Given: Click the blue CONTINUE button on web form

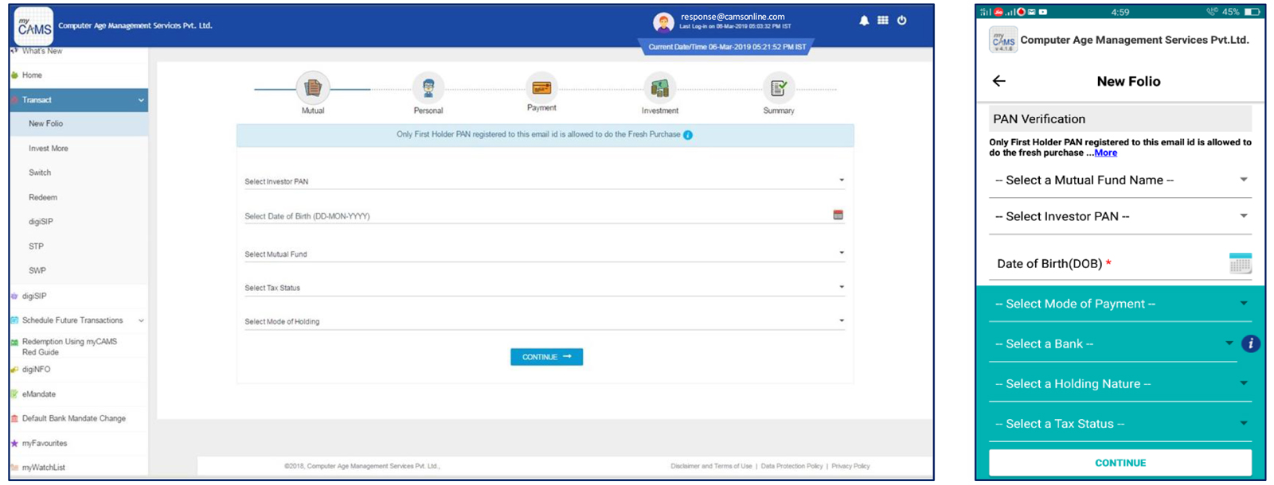Looking at the screenshot, I should 546,357.
